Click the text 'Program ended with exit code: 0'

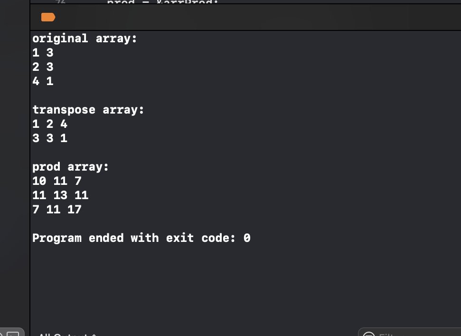click(141, 238)
